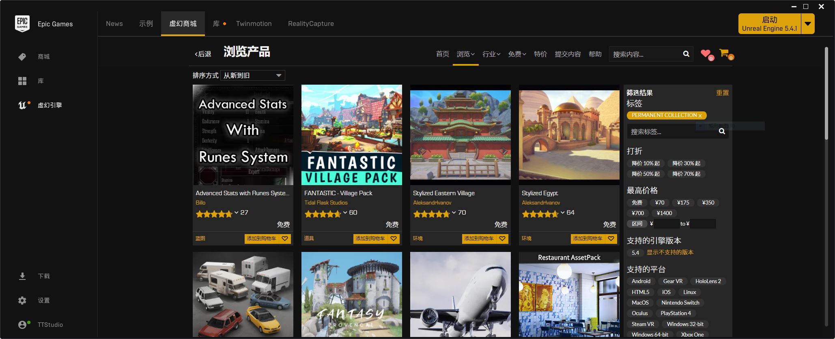The image size is (835, 339).
Task: Expand rating details for Advanced Stats
Action: (x=236, y=212)
